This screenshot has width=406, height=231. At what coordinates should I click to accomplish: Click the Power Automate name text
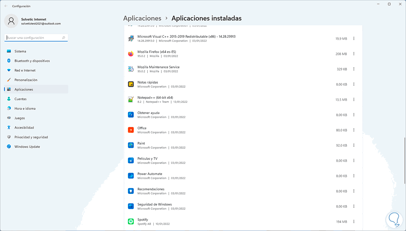point(150,174)
